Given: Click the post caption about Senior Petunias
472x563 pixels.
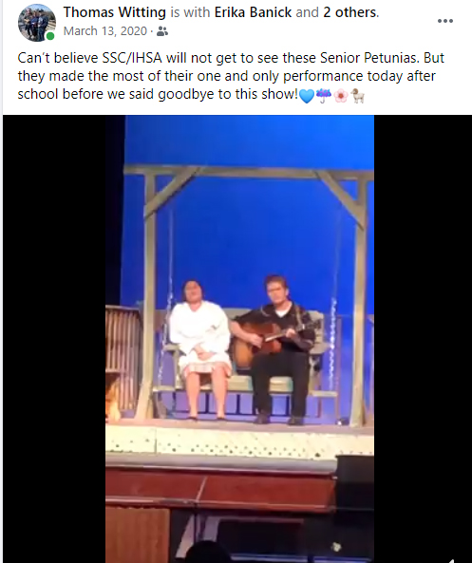Looking at the screenshot, I should 231,76.
